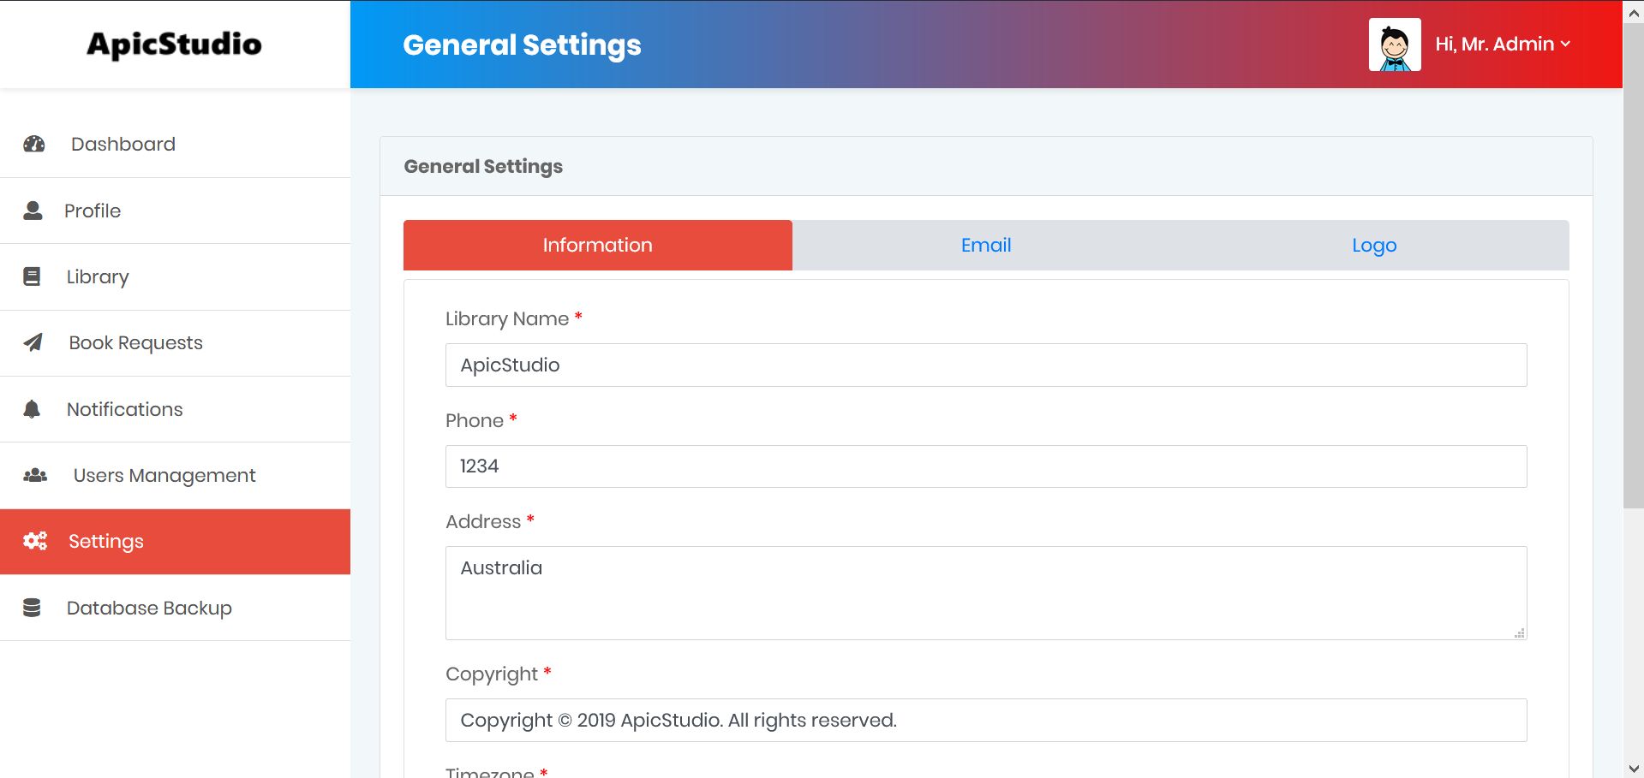Click into the Phone field
Image resolution: width=1644 pixels, height=778 pixels.
tap(985, 466)
